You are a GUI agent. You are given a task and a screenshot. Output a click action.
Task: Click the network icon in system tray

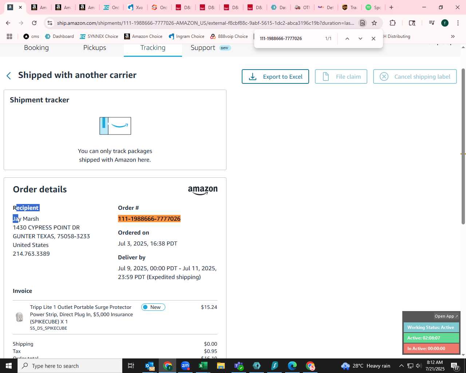click(x=410, y=366)
